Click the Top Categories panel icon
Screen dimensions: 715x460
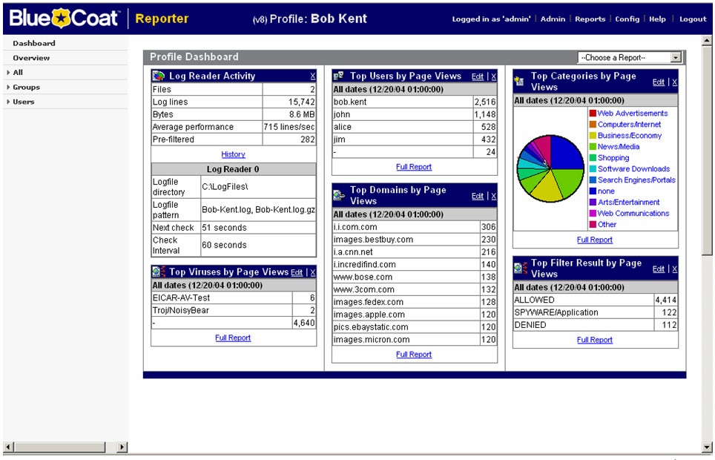520,81
